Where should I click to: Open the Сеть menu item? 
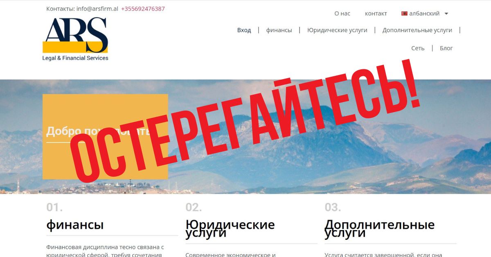[x=418, y=48]
